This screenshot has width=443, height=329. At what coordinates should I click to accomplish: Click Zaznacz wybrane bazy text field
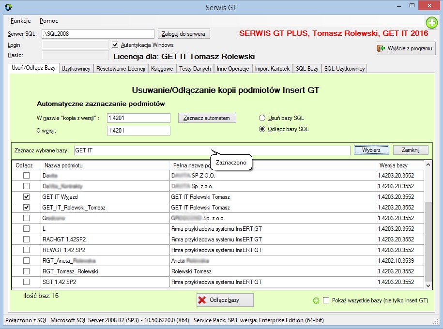point(212,150)
